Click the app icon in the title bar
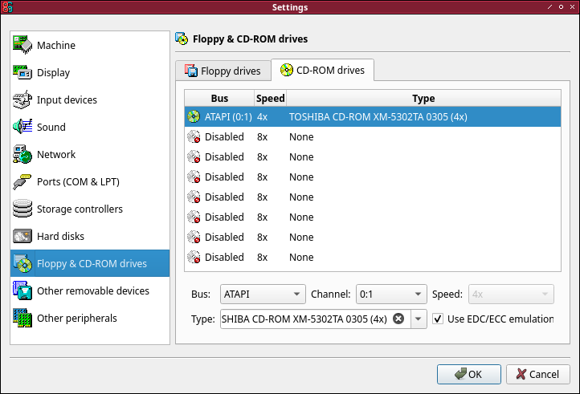The height and width of the screenshot is (394, 580). [x=7, y=7]
